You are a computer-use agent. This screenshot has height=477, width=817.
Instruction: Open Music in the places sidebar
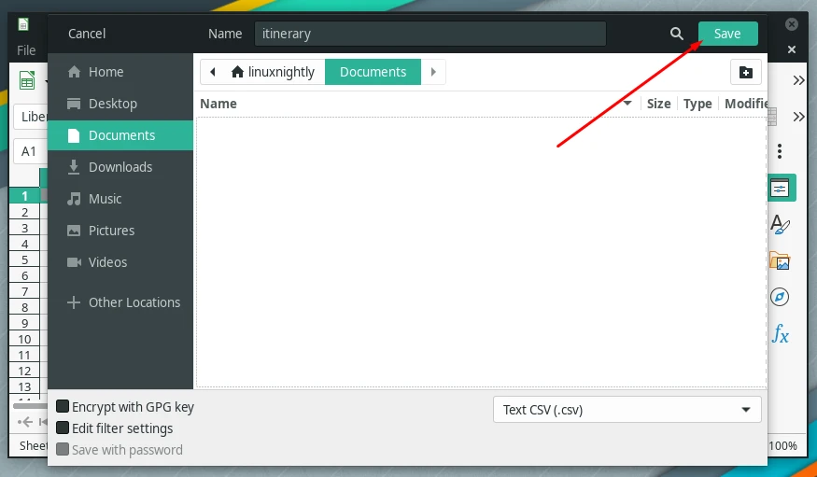point(120,199)
